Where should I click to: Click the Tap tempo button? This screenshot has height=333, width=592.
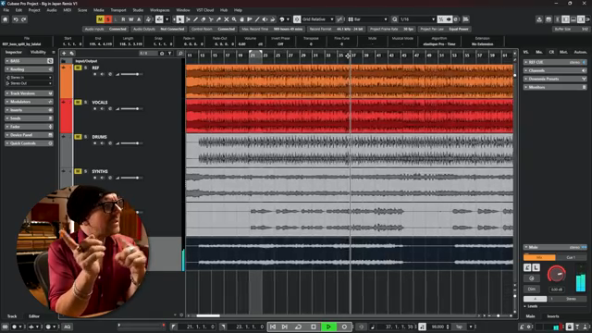[x=459, y=327]
